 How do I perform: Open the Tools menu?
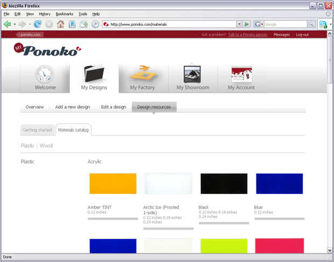click(82, 14)
